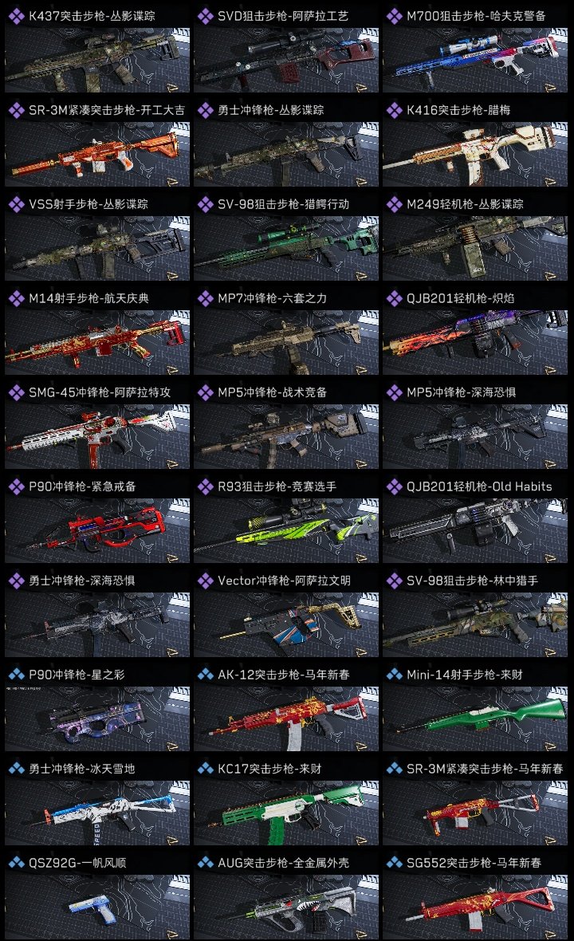Screen dimensions: 574x941
Task: Open the R93狙击步枪-竞赛选手 green rifle preview
Action: pos(286,530)
